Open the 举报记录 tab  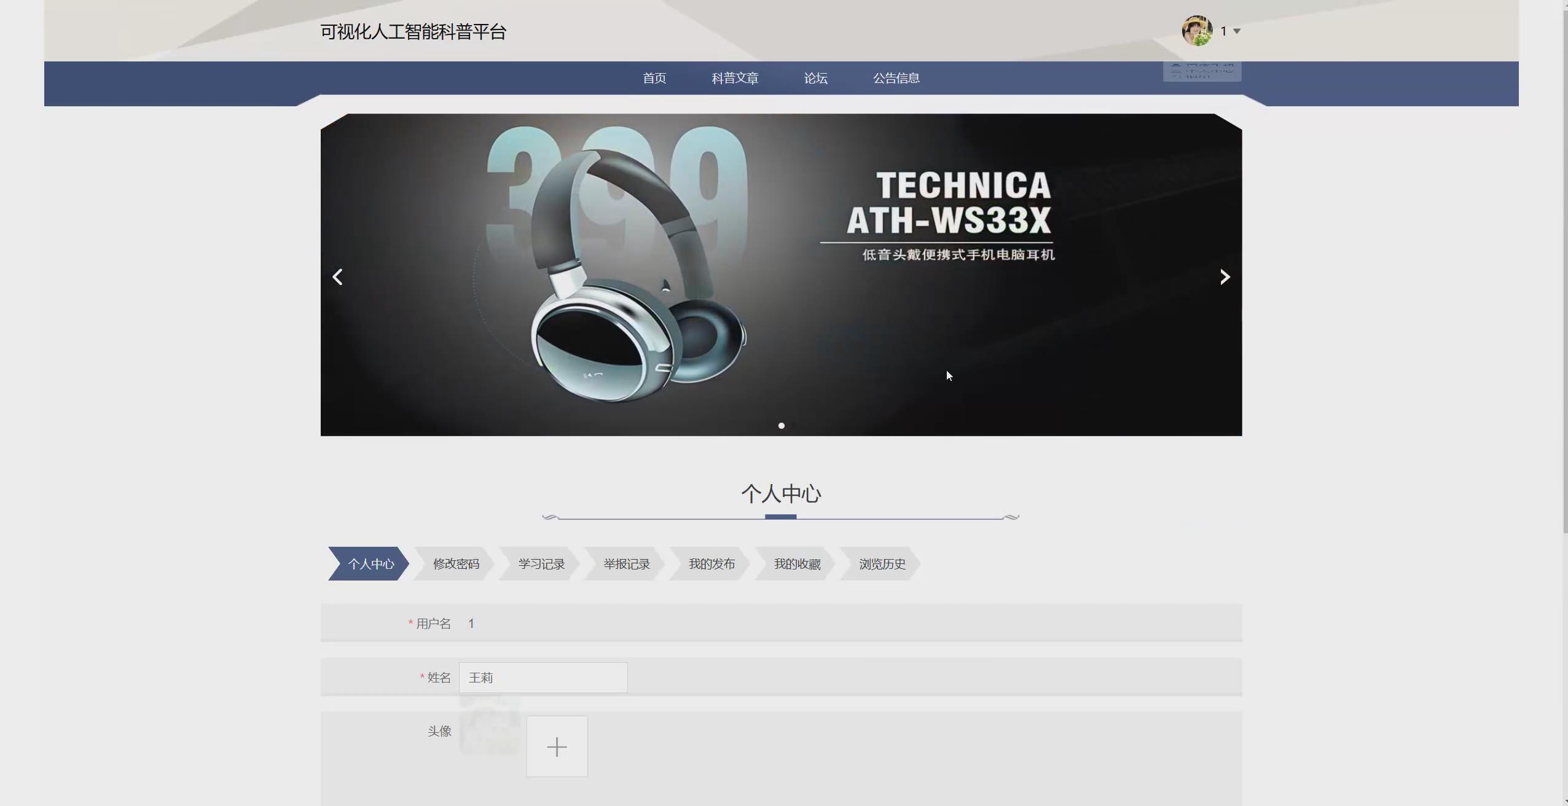click(626, 564)
